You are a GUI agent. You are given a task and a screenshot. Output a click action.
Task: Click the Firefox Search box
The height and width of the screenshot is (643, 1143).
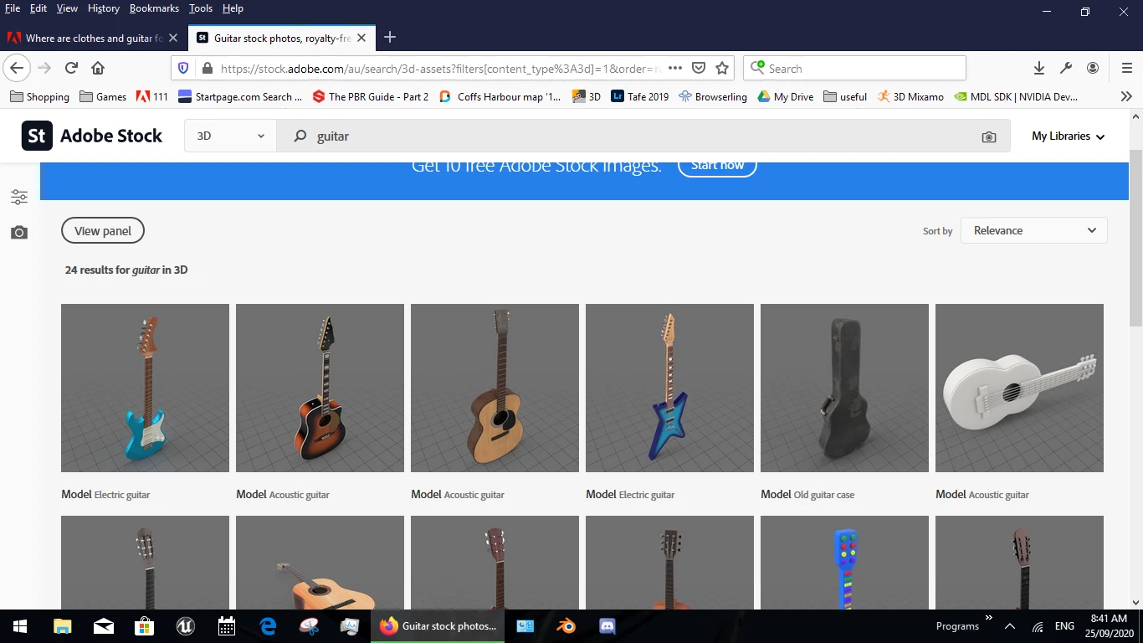[854, 68]
